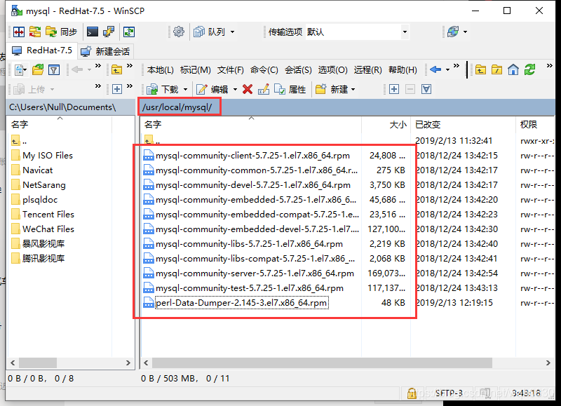
Task: Sort remote files by 大小 column
Action: [x=386, y=125]
